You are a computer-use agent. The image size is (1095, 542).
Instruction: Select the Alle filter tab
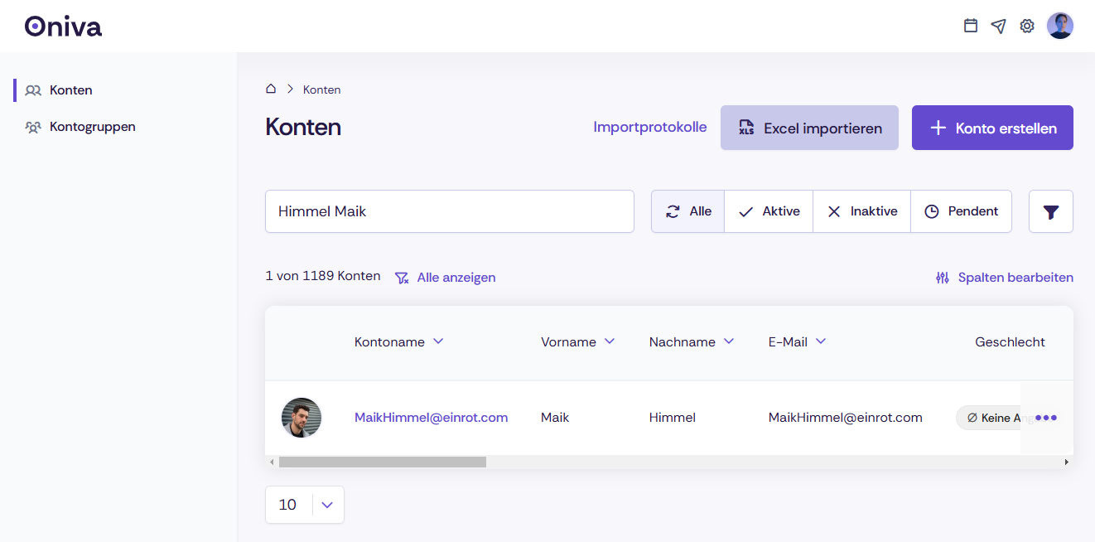[687, 211]
